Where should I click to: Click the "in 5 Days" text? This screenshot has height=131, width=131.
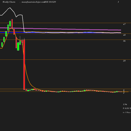tap(127, 112)
